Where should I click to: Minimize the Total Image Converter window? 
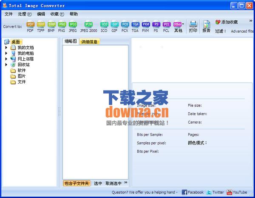click(234, 6)
